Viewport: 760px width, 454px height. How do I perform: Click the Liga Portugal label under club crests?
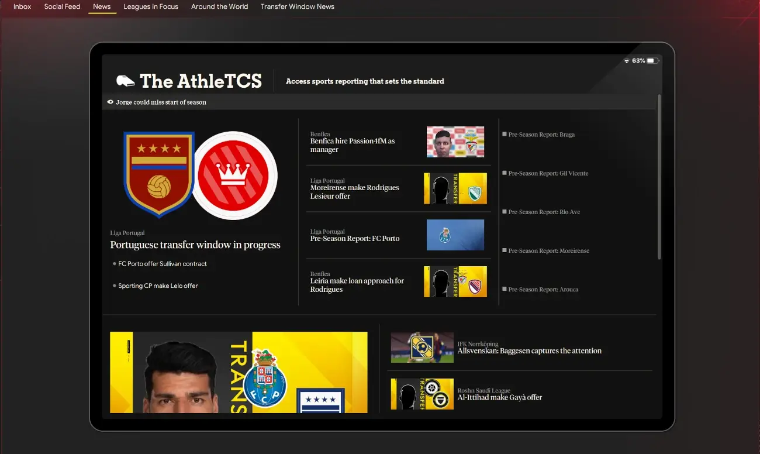127,233
